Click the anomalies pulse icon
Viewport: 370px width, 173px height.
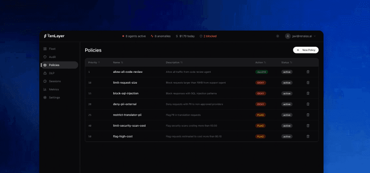(x=152, y=36)
